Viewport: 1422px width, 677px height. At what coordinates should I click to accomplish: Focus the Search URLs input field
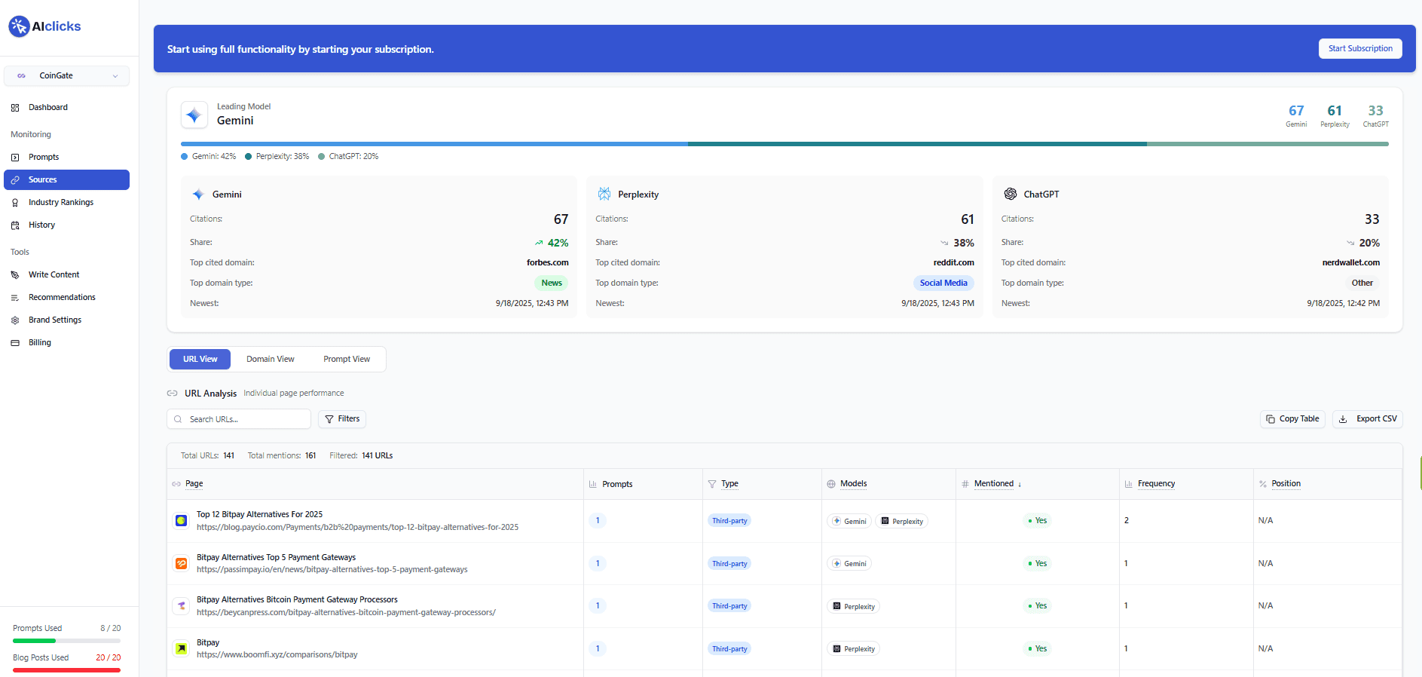239,419
